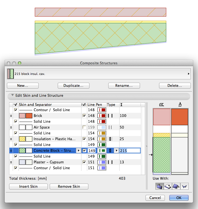Click the cut fill preview header icon
The width and height of the screenshot is (198, 209).
click(162, 104)
